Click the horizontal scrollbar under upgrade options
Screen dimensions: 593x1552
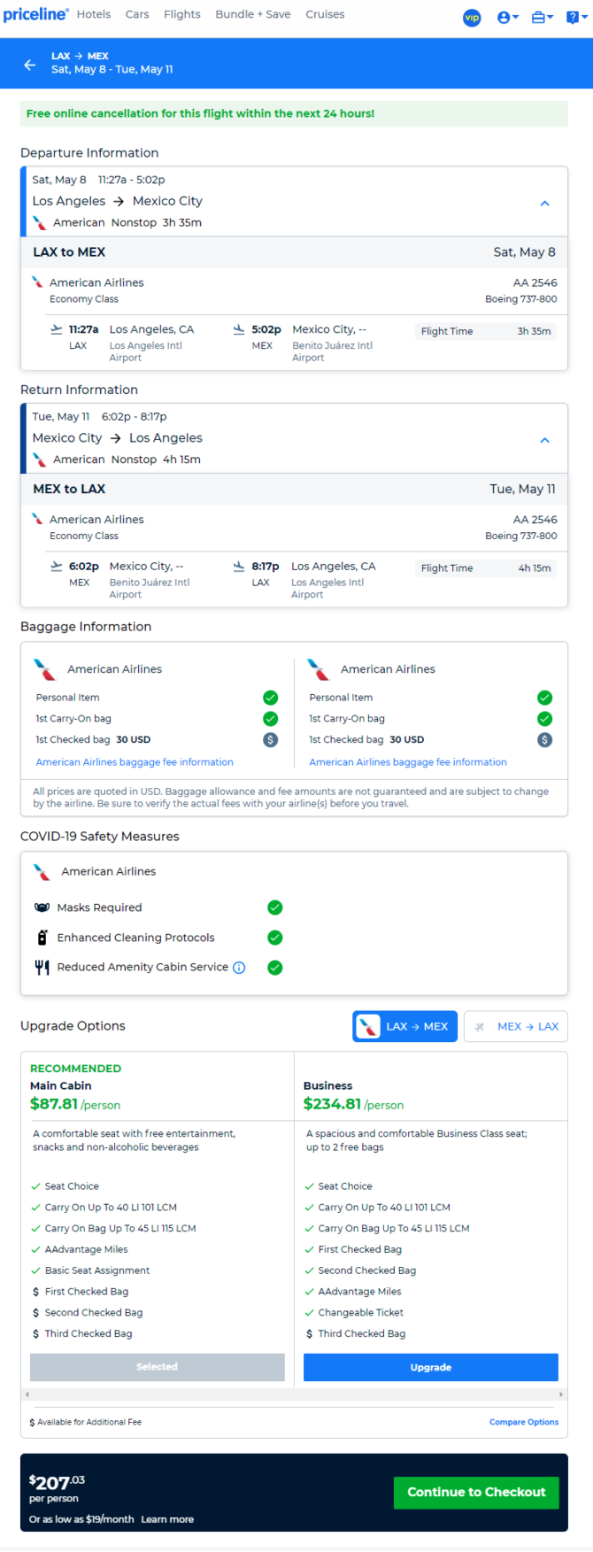click(x=294, y=1394)
